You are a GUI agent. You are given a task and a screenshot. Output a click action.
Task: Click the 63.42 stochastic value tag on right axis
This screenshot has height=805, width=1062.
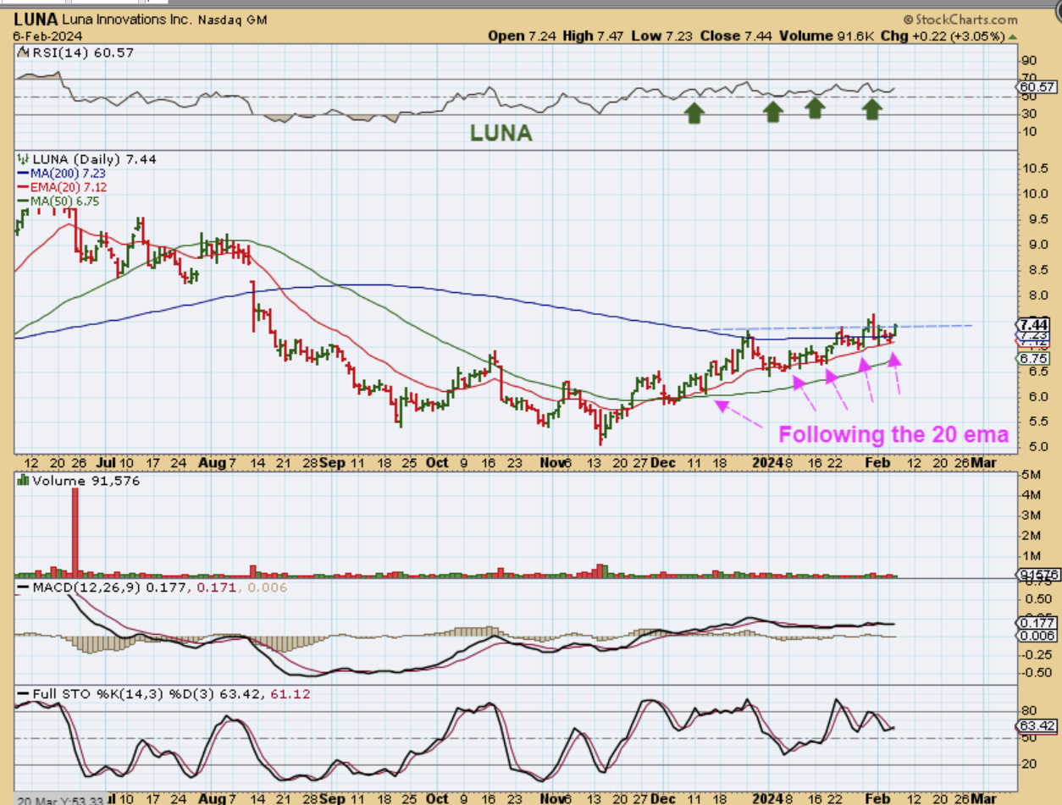click(1037, 726)
